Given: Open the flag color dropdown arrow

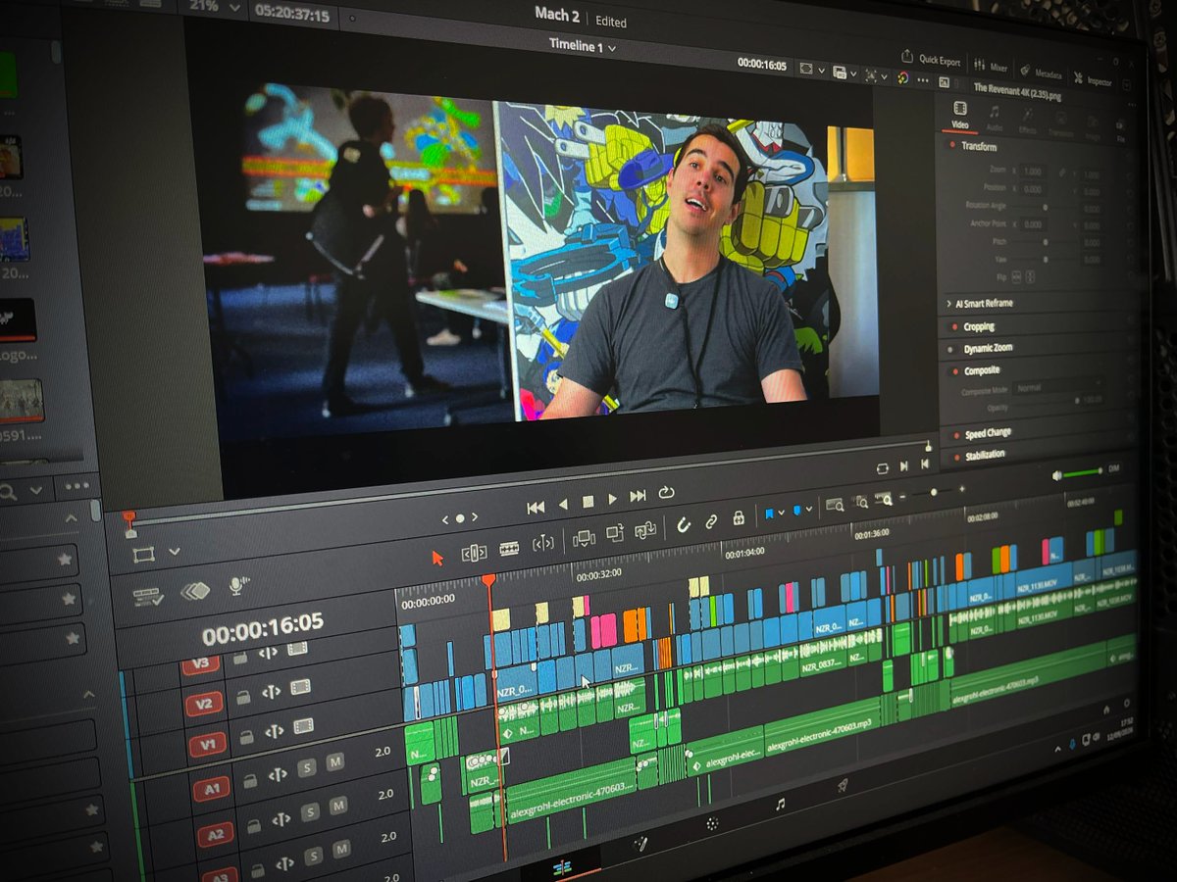Looking at the screenshot, I should 781,514.
